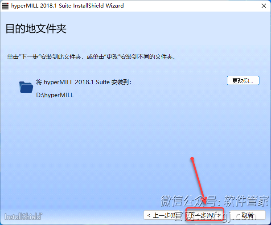Close the InstallShield Wizard window
The height and width of the screenshot is (225, 271).
tap(264, 6)
